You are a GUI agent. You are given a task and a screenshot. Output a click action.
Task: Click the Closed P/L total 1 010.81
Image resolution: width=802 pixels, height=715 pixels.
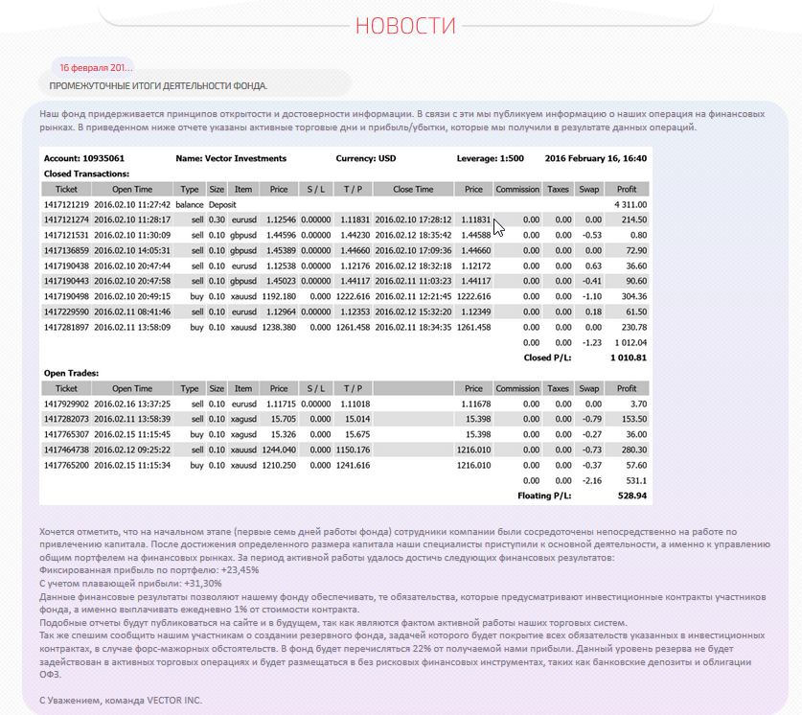(628, 357)
